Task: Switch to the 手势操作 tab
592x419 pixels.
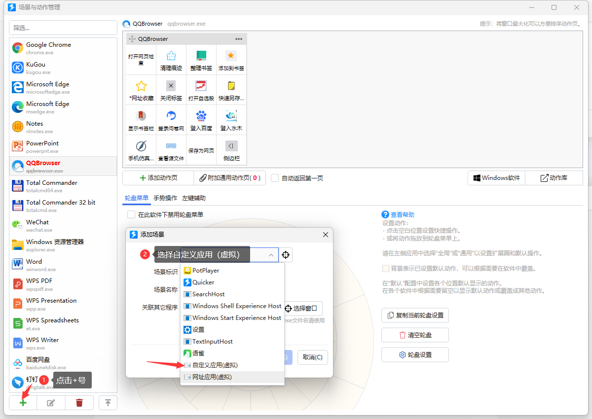Action: 165,198
